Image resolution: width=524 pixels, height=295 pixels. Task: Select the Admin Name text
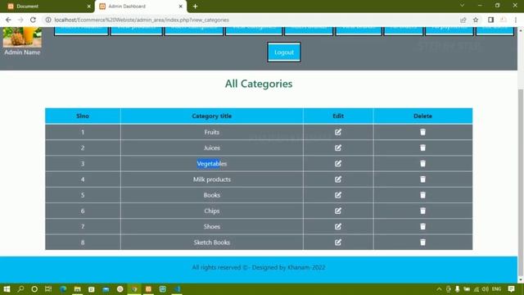pyautogui.click(x=22, y=52)
